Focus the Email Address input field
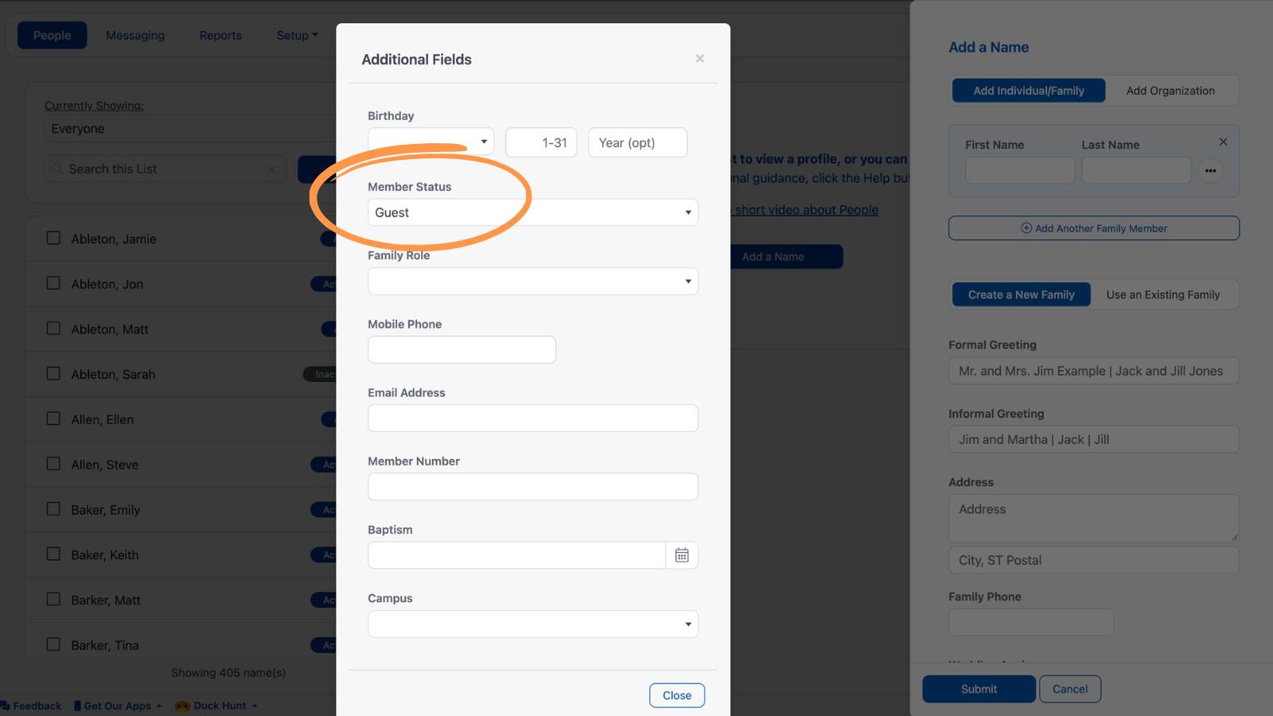Image resolution: width=1273 pixels, height=716 pixels. point(533,418)
